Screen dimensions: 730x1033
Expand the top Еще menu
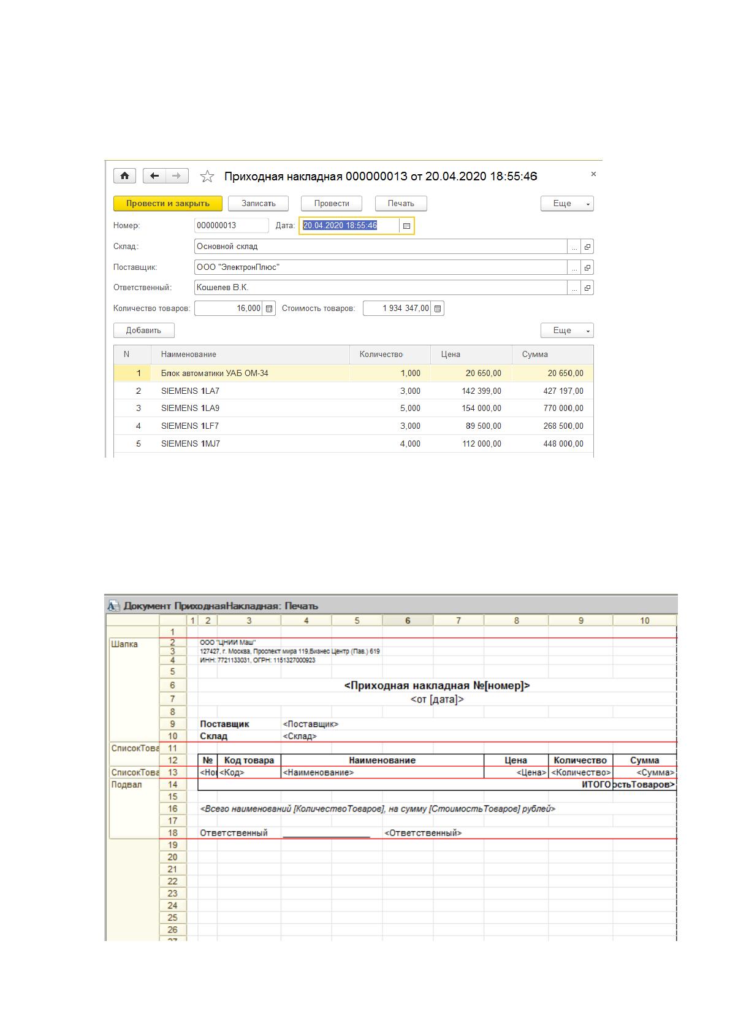click(x=567, y=204)
